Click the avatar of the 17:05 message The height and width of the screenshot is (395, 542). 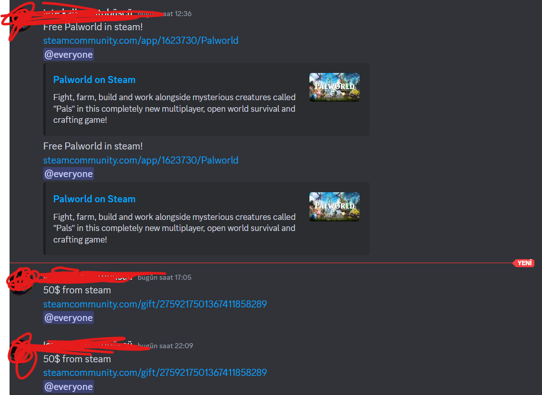coord(22,284)
